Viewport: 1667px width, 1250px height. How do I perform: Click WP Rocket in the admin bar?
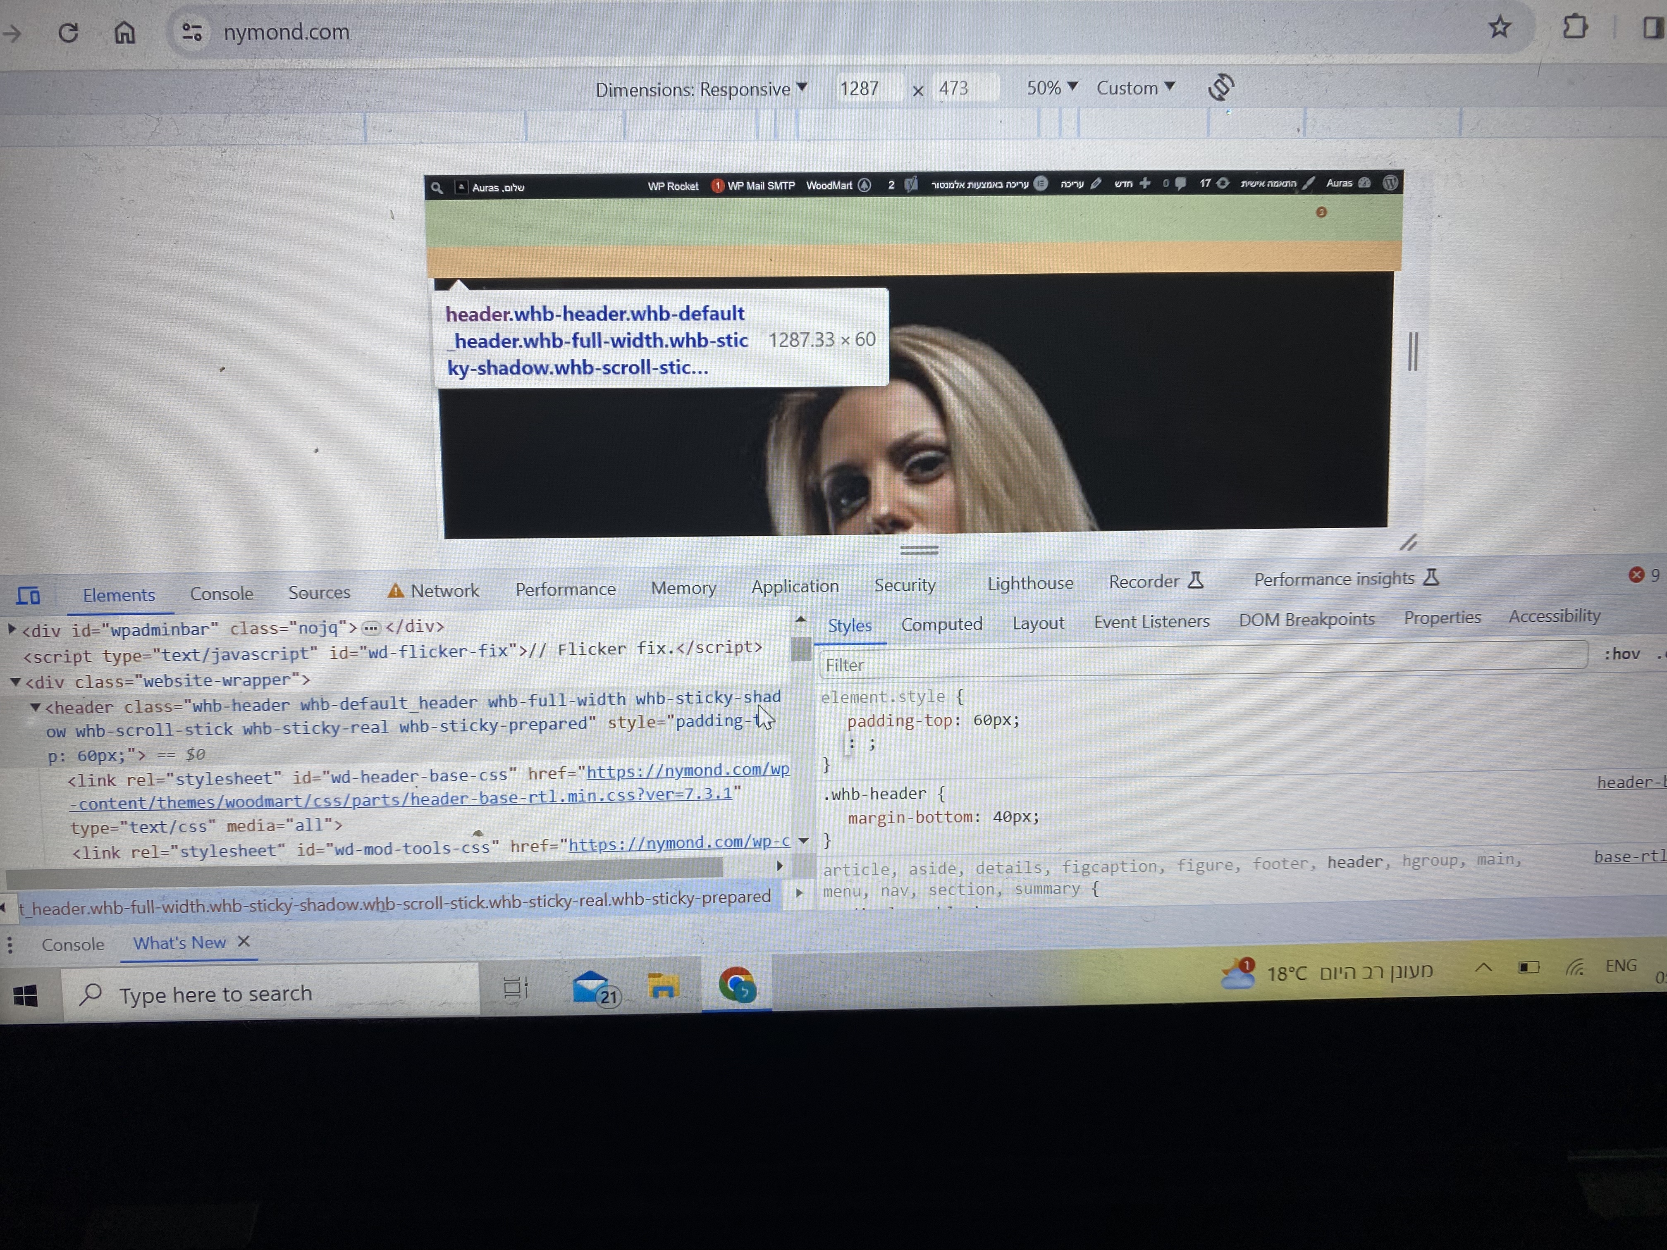tap(673, 186)
